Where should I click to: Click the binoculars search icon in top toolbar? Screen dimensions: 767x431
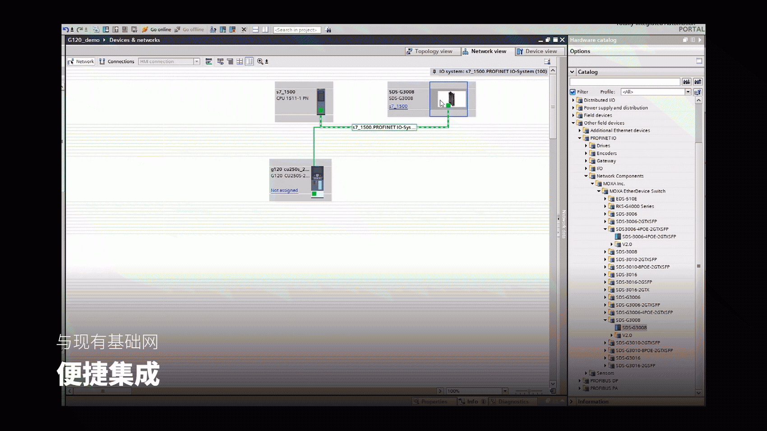pos(328,30)
